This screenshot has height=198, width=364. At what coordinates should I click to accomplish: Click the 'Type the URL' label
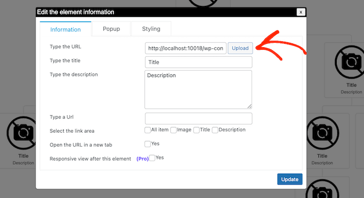click(x=65, y=47)
